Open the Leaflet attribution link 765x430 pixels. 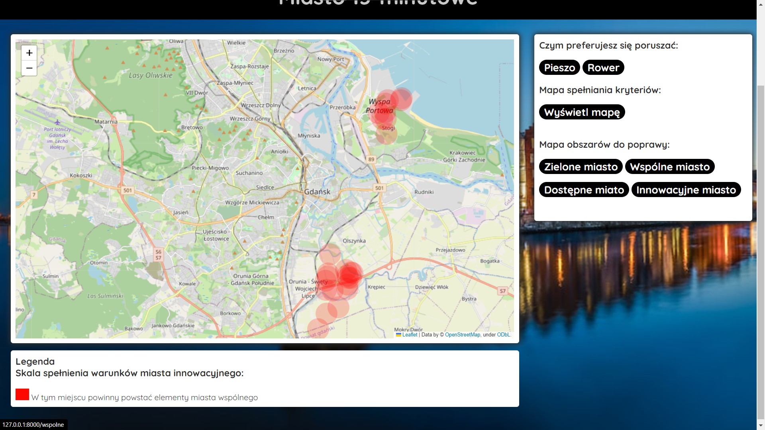(x=409, y=335)
